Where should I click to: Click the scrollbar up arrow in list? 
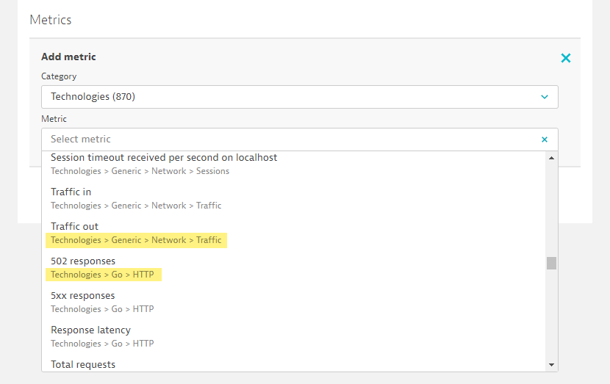(551, 158)
